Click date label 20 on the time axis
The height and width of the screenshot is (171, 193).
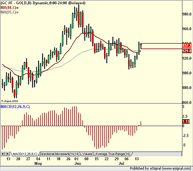pos(18,159)
